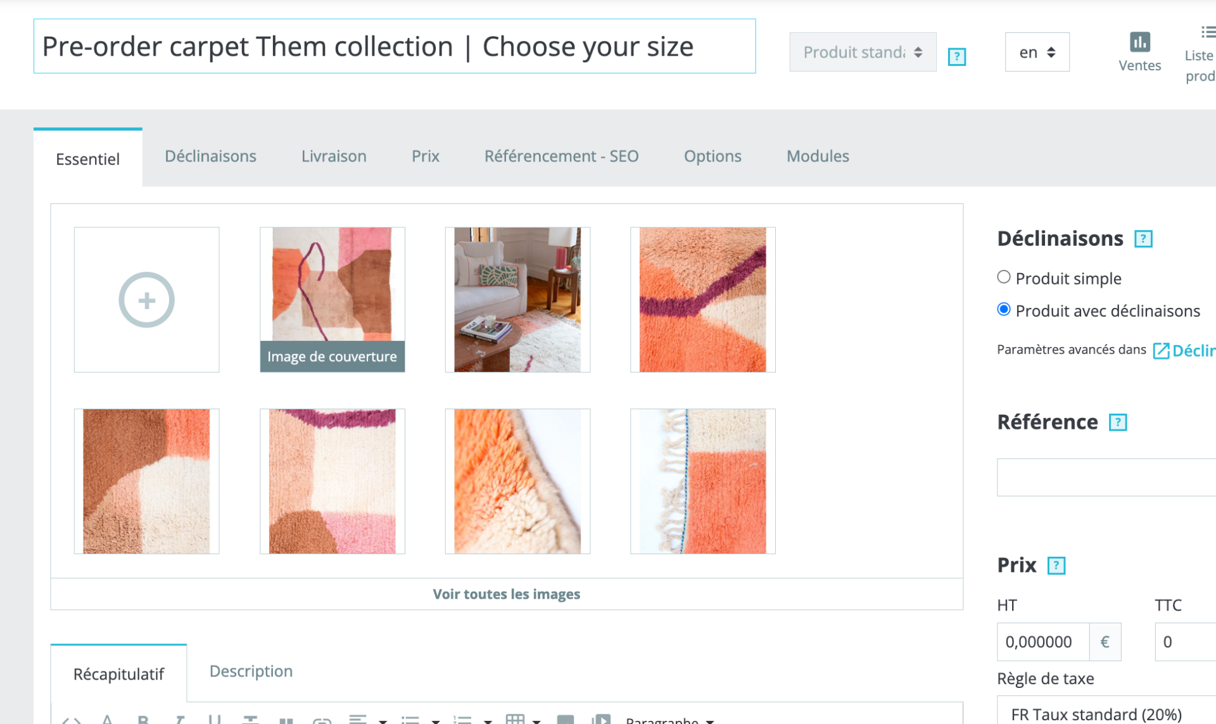
Task: Open the FR Taux standard tax rule dropdown
Action: pyautogui.click(x=1106, y=712)
